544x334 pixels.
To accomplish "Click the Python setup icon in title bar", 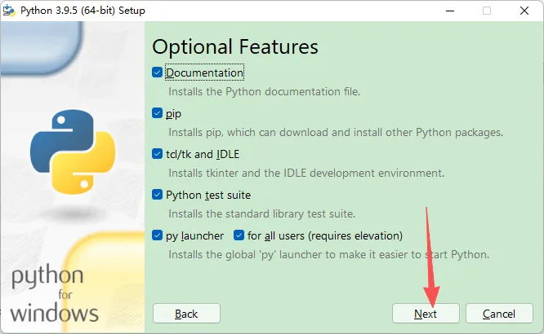I will point(9,11).
